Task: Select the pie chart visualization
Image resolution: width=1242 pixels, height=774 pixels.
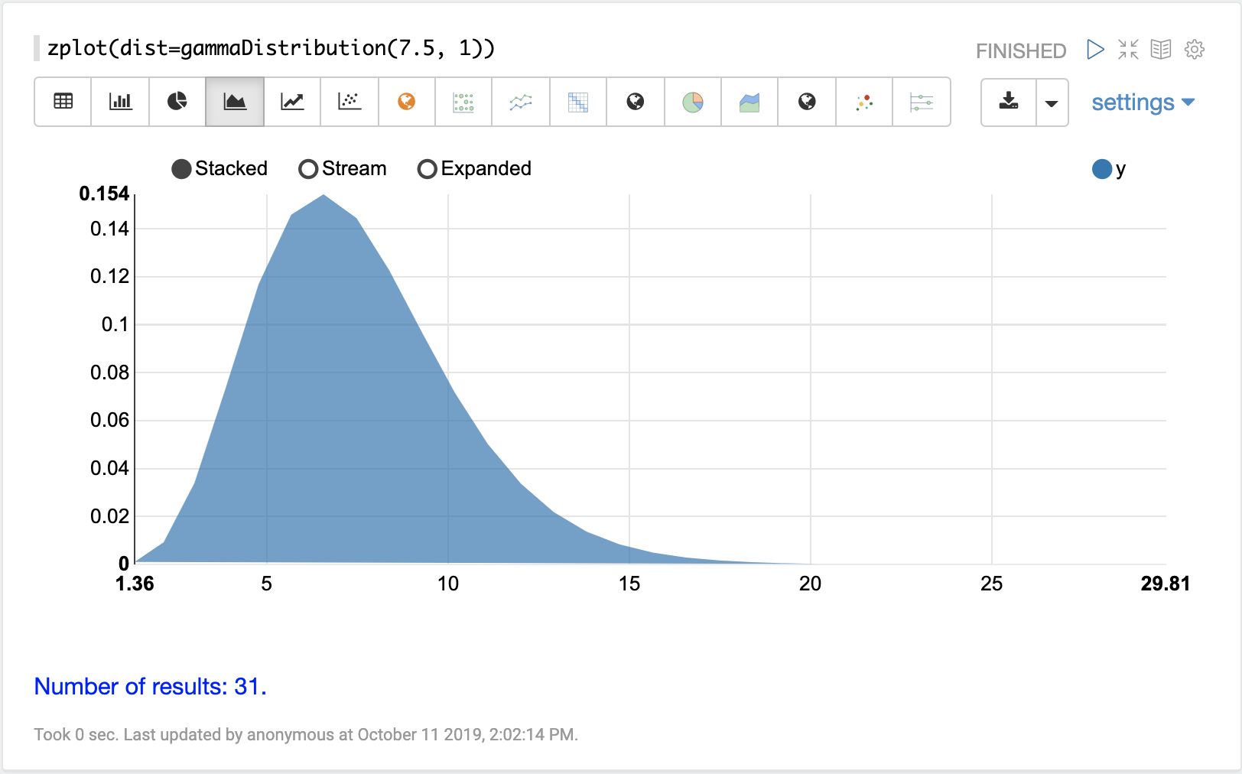Action: (177, 102)
